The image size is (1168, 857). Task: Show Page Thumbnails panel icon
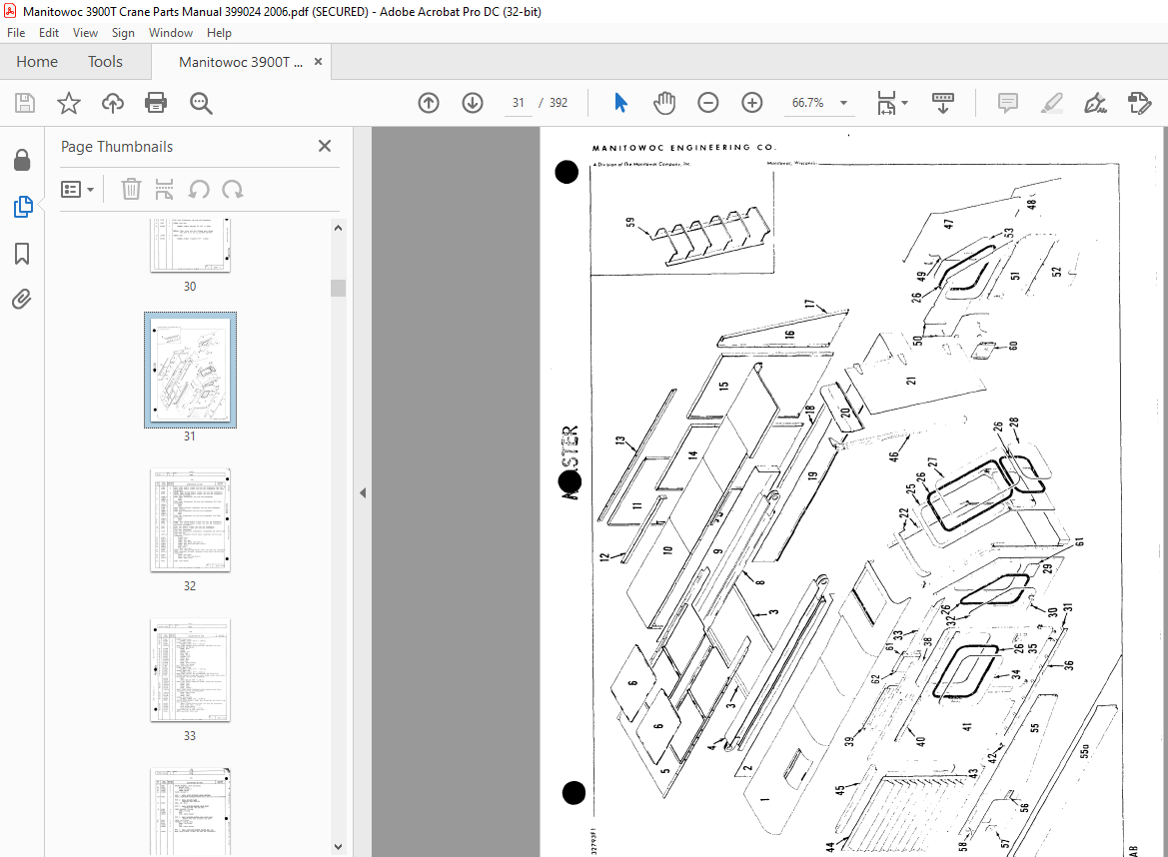[22, 207]
